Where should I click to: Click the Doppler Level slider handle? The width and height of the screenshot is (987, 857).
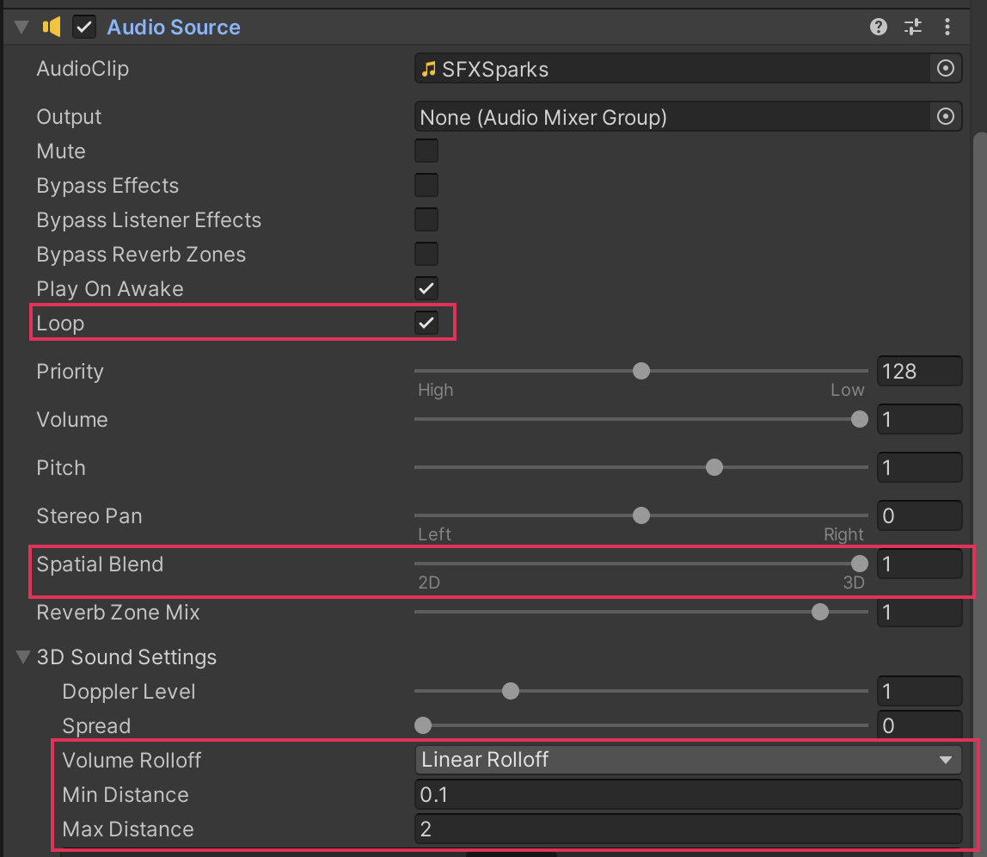click(x=511, y=691)
